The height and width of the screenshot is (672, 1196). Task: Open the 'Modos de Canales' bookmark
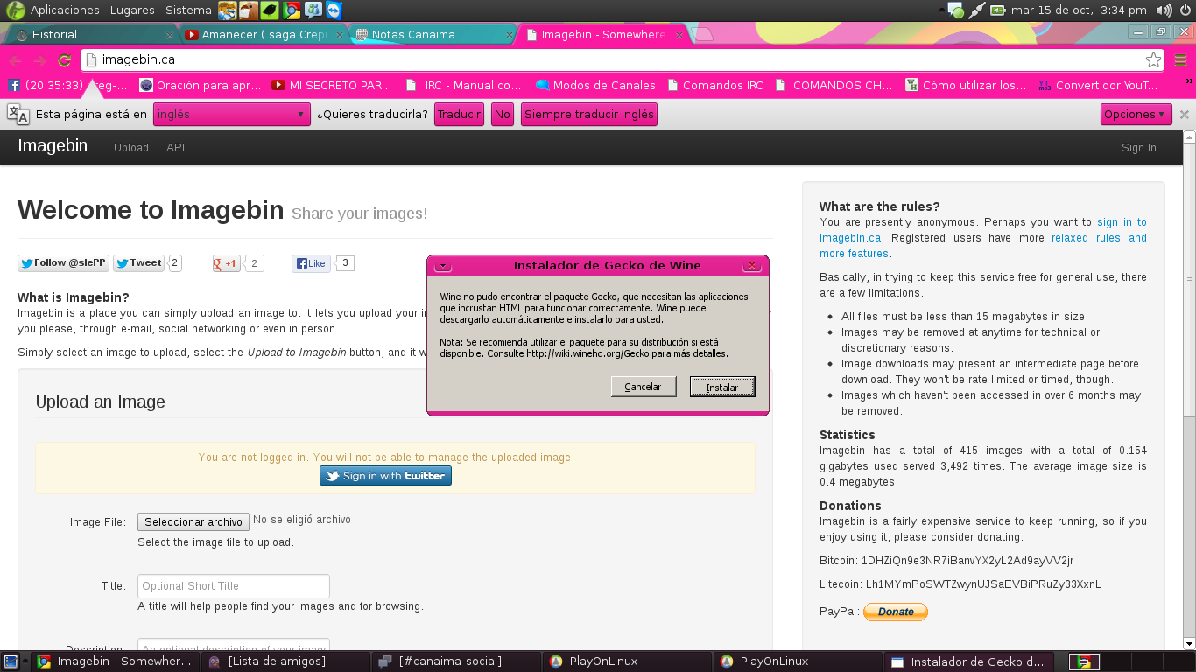pos(595,85)
